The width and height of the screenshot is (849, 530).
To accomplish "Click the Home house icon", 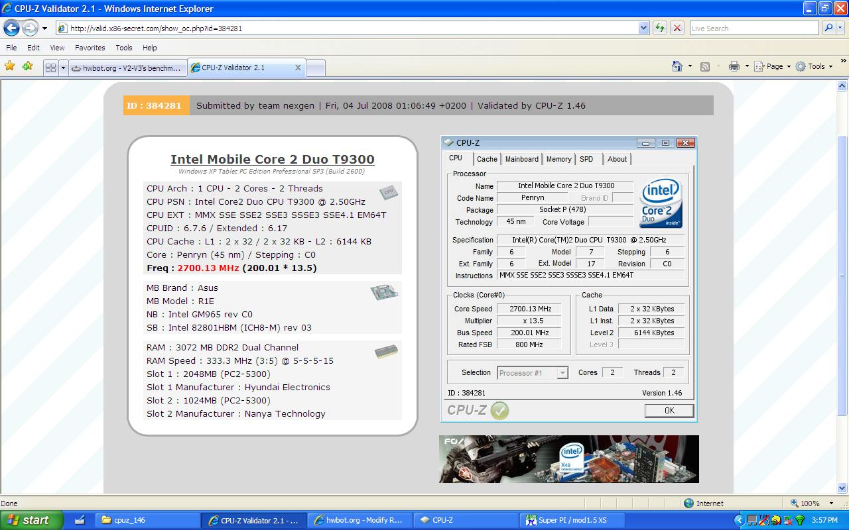I will click(677, 66).
